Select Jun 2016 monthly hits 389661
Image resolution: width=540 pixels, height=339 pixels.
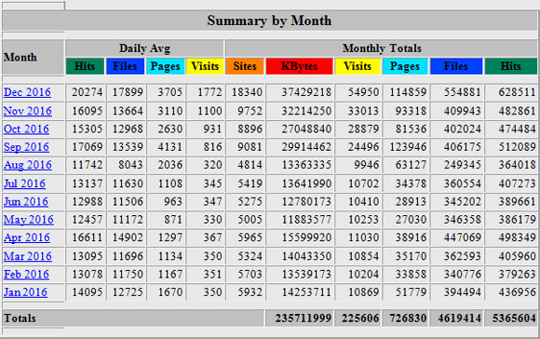click(x=517, y=201)
